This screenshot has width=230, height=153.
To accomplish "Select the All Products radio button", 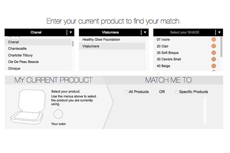I will click(x=127, y=92).
